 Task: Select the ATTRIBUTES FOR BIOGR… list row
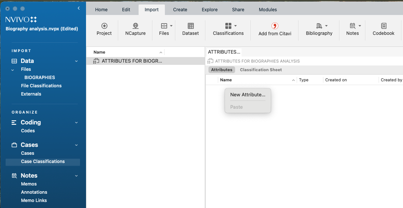[x=131, y=61]
